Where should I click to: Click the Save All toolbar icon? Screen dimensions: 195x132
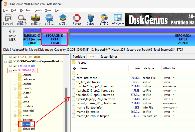pos(8,20)
